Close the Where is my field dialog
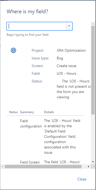96x190 pixels. coord(82,179)
